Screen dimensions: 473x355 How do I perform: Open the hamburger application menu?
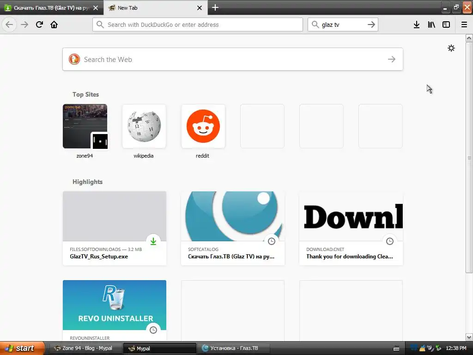point(464,24)
